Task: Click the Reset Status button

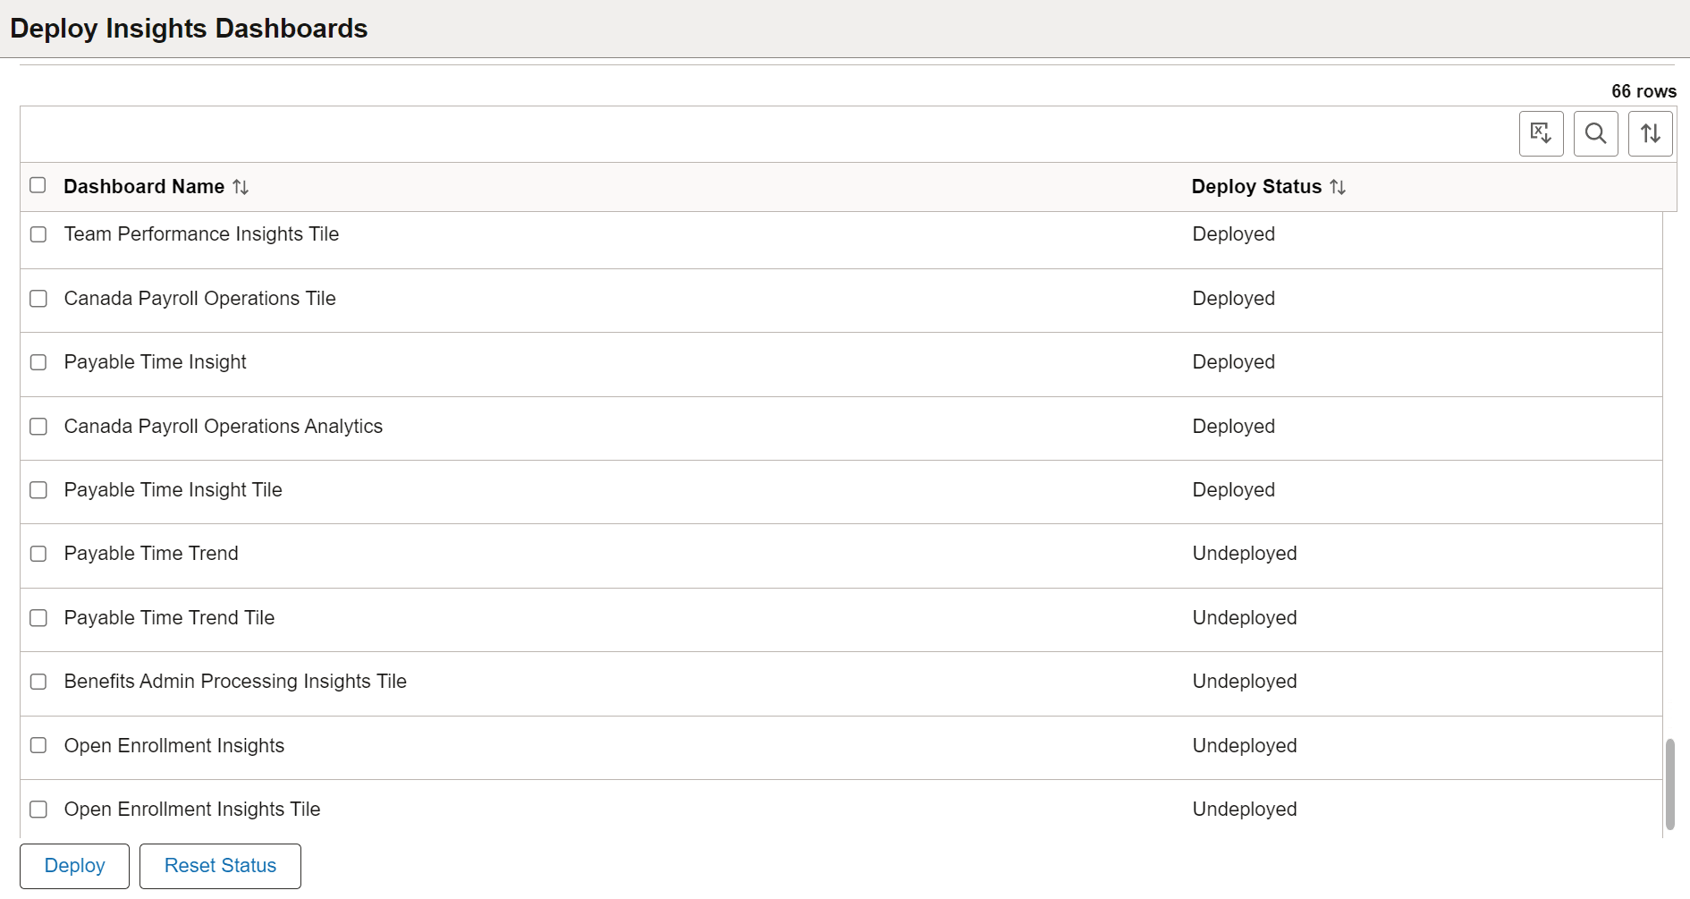Action: tap(220, 866)
